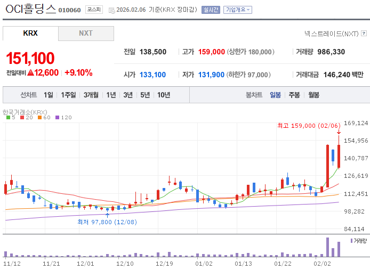Click the purple 거래량 legend swatch
The image size is (370, 270).
351,241
